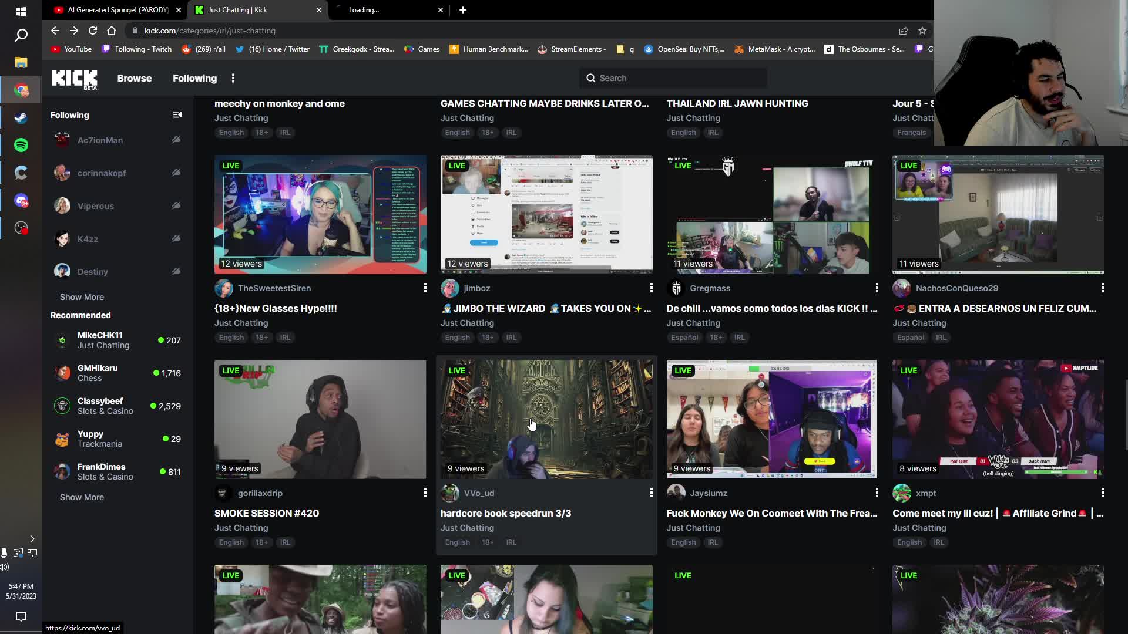Open VVo_ud's hardcore book speedrun stream thumbnail

click(x=546, y=419)
